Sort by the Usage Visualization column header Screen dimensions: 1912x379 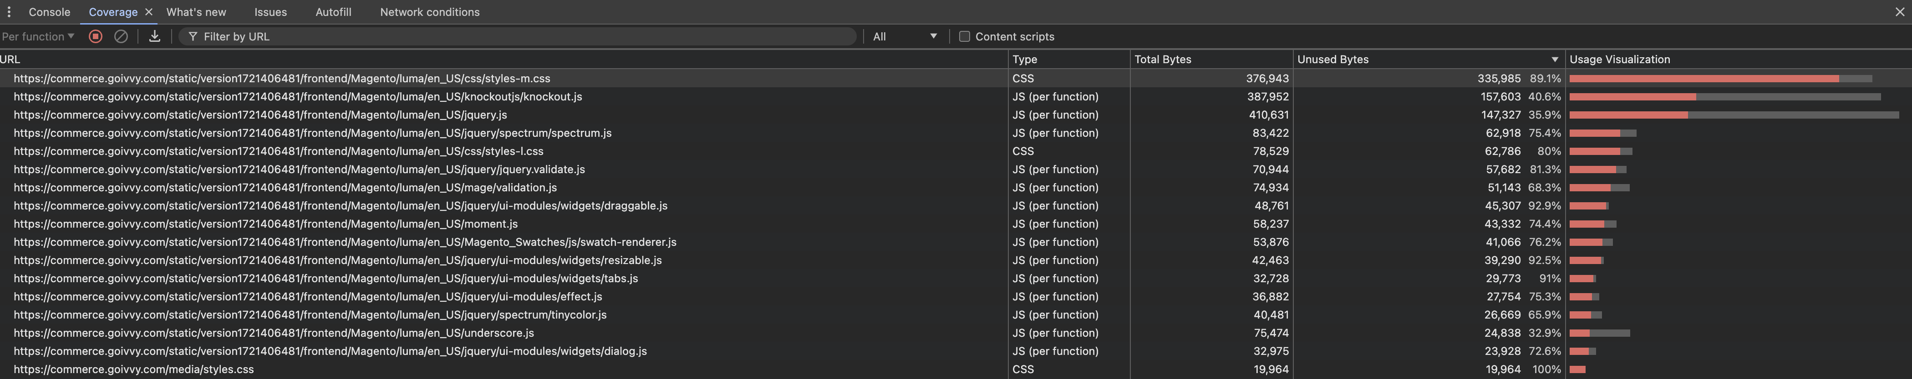tap(1738, 59)
